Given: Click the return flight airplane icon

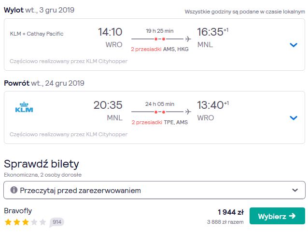Looking at the screenshot, I should tap(188, 112).
